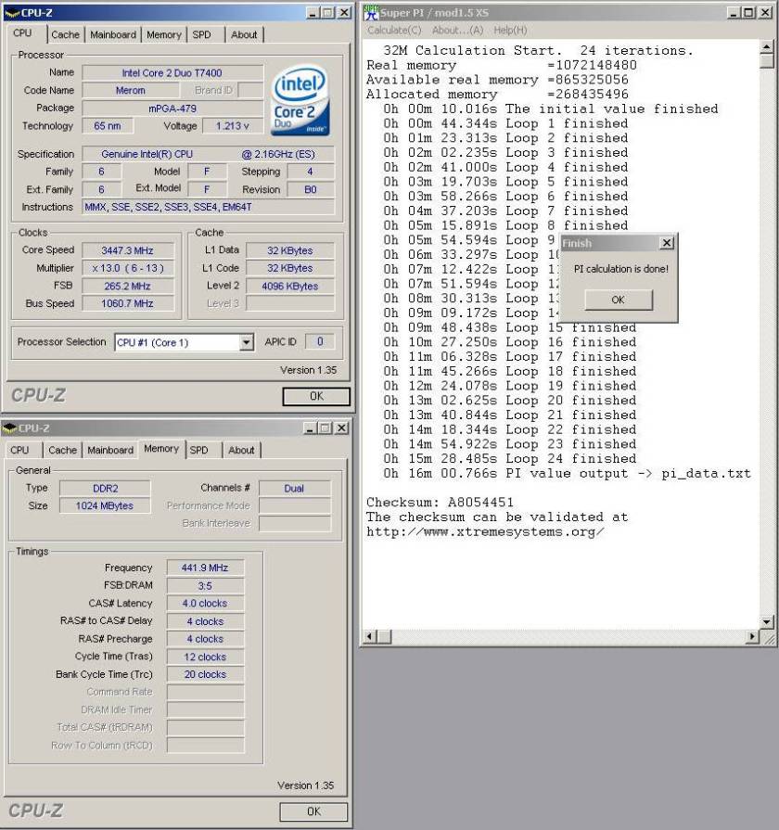779x830 pixels.
Task: Click the Bank Cycle Time value 20 clocks
Action: point(205,674)
